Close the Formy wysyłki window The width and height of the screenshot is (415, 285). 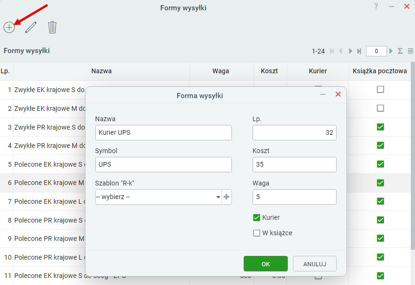pos(407,7)
